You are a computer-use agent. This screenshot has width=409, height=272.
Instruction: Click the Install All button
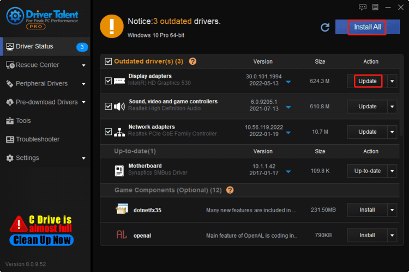(x=367, y=27)
